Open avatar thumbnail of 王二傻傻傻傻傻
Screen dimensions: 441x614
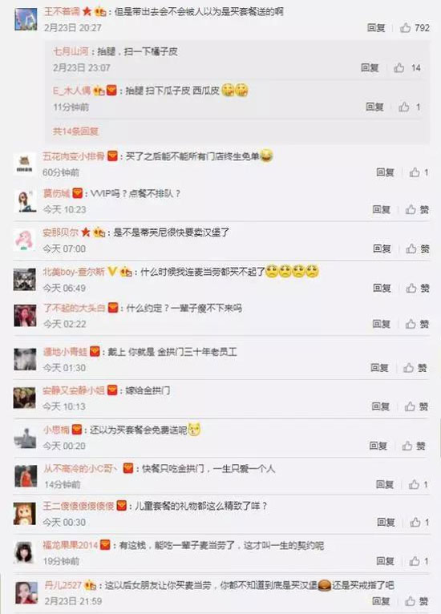pos(25,513)
